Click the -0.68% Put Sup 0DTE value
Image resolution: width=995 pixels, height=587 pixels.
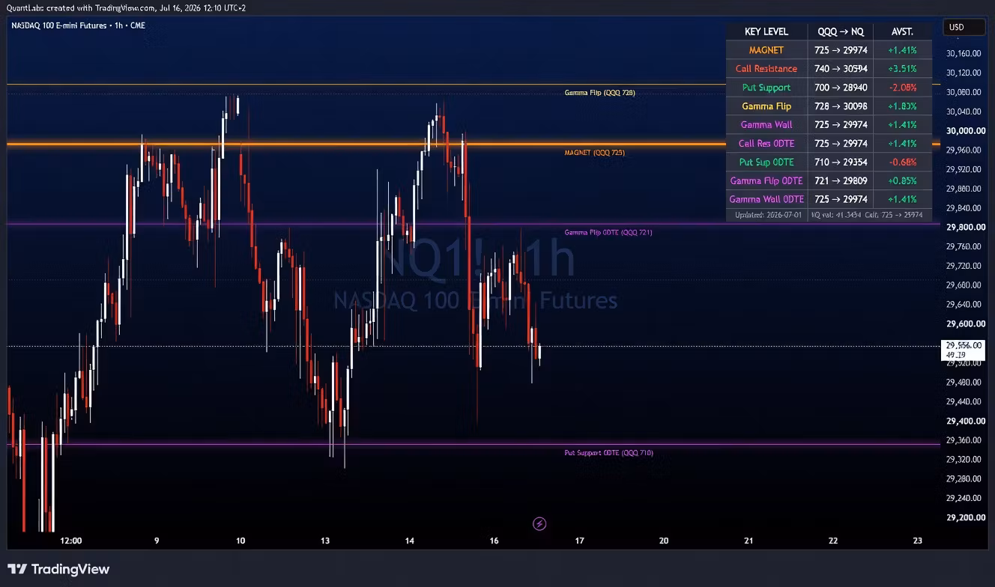pos(902,162)
